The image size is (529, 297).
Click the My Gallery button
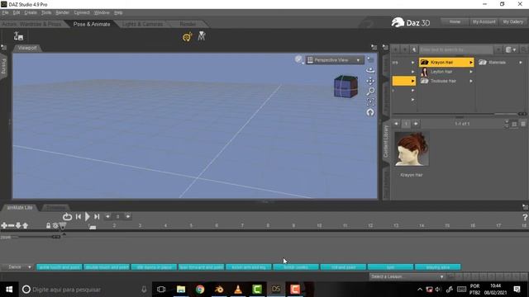[x=512, y=22]
